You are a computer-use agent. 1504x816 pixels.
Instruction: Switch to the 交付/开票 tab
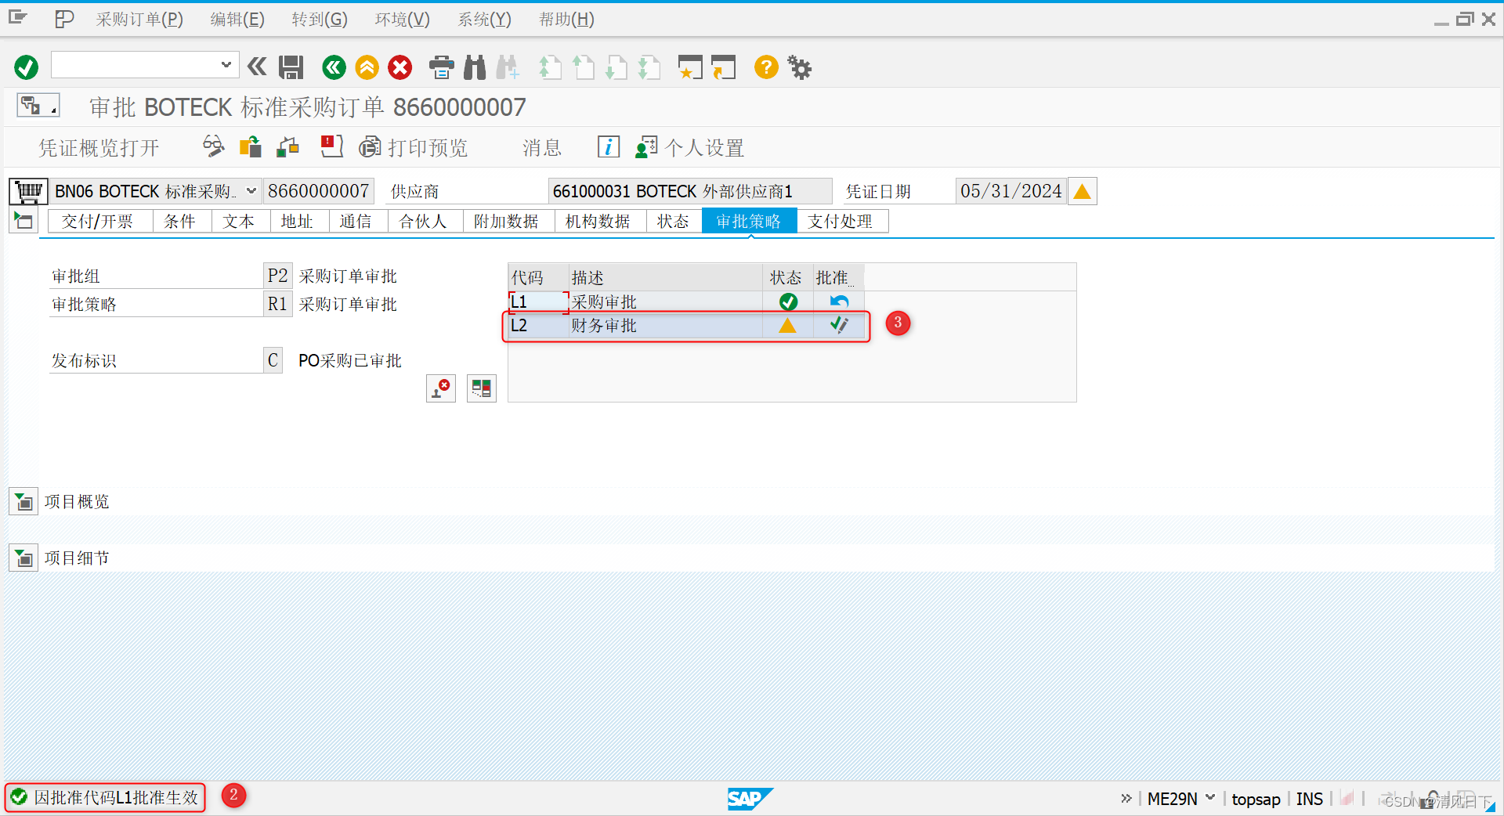point(100,222)
